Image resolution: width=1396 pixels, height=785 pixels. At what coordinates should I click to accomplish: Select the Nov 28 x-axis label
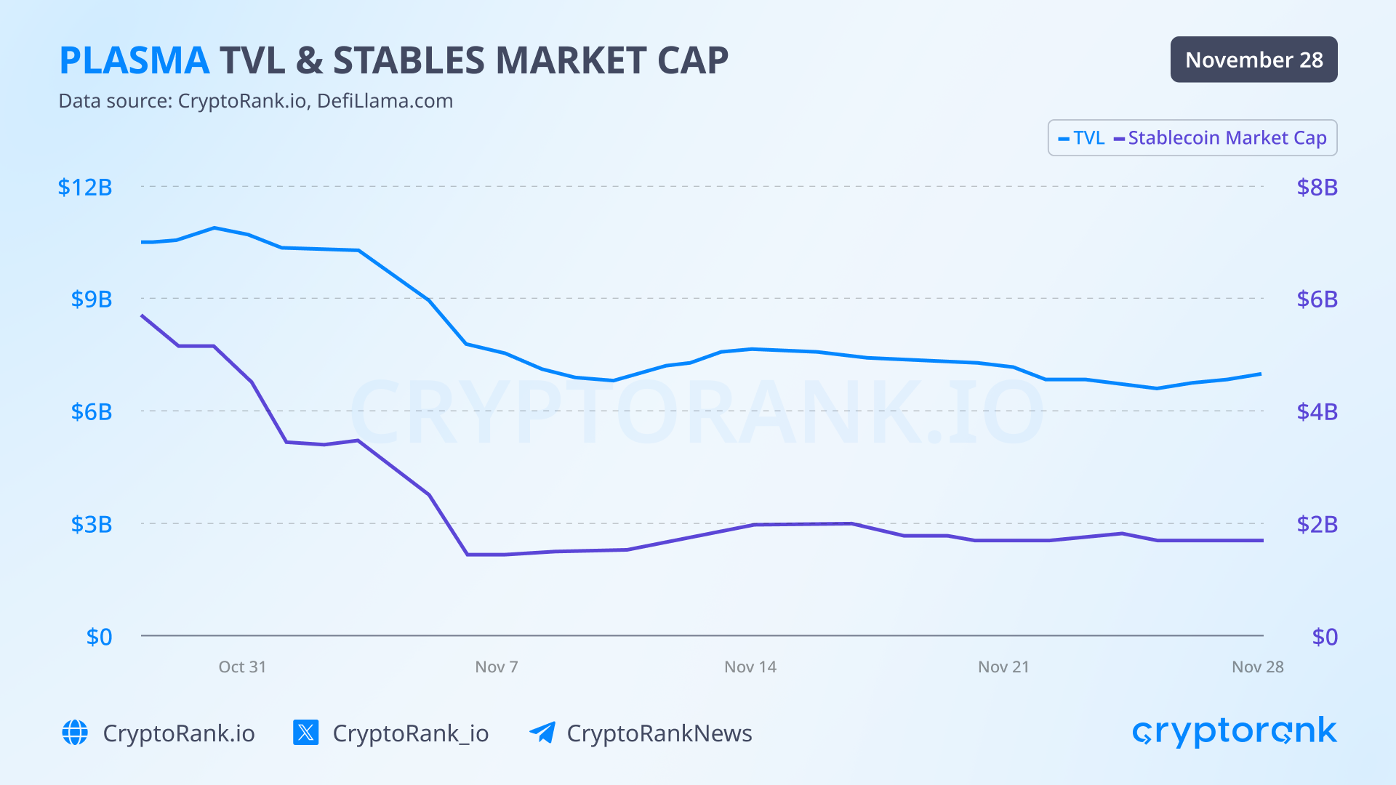point(1257,667)
